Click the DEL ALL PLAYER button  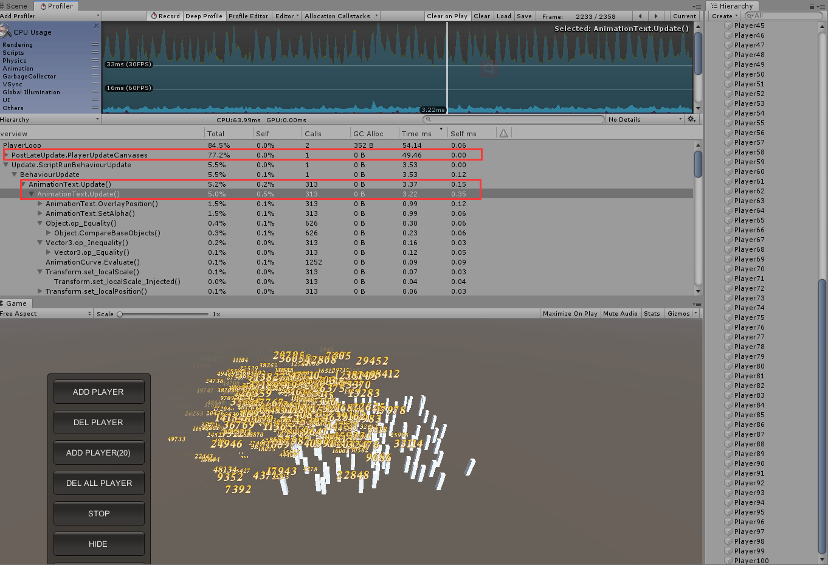[x=98, y=483]
